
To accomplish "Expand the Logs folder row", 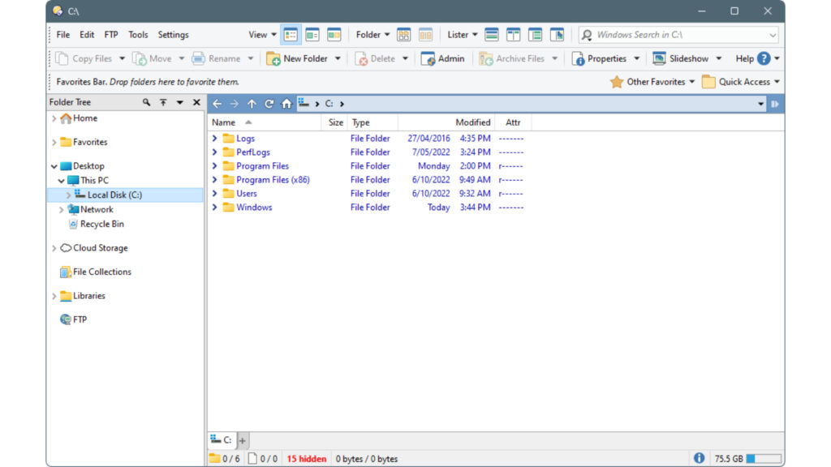I will click(x=214, y=138).
